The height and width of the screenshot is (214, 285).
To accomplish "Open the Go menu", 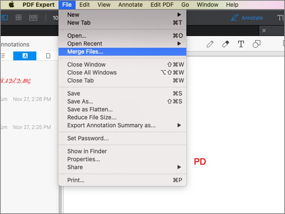I will pos(185,5).
